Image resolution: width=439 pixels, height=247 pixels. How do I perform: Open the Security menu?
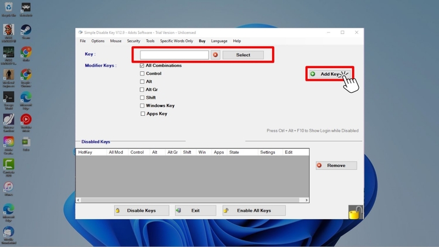(x=133, y=41)
